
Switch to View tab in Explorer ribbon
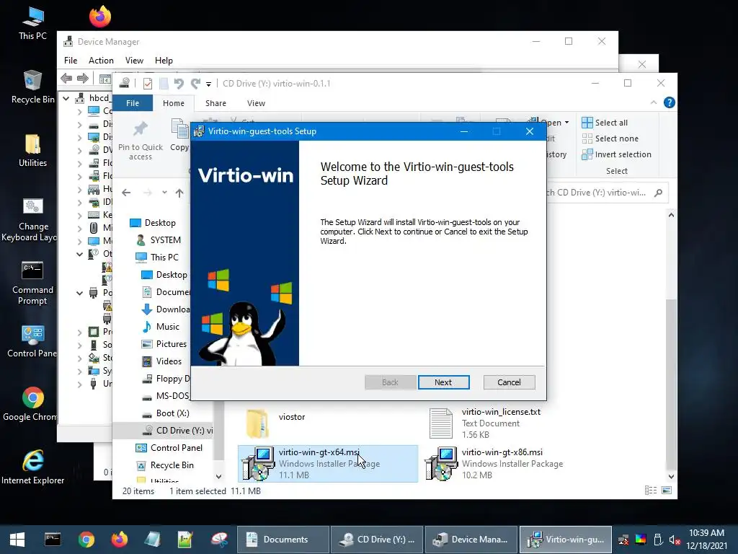point(256,103)
